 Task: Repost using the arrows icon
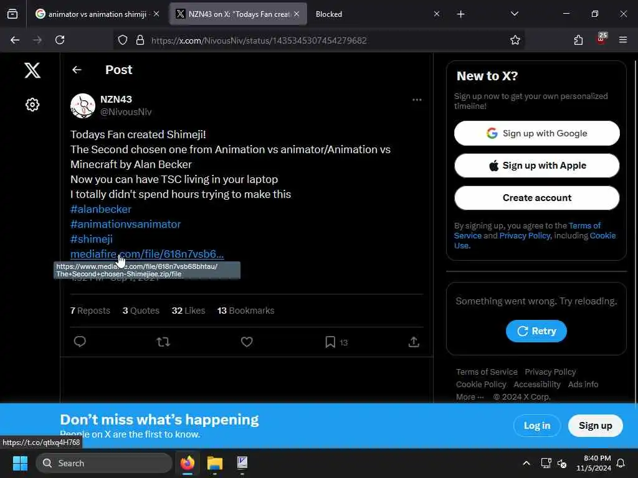[x=163, y=342]
